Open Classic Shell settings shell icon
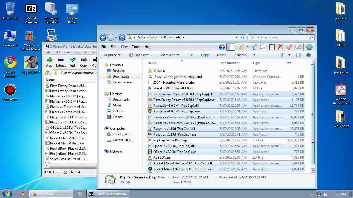This screenshot has width=353, height=198. pyautogui.click(x=309, y=47)
